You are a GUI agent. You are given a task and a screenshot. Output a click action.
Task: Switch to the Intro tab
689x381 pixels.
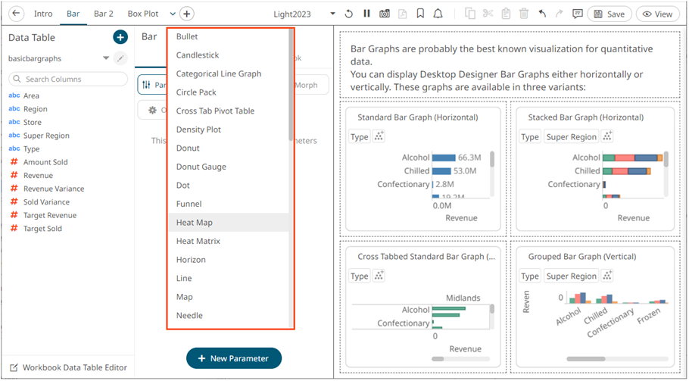point(43,14)
